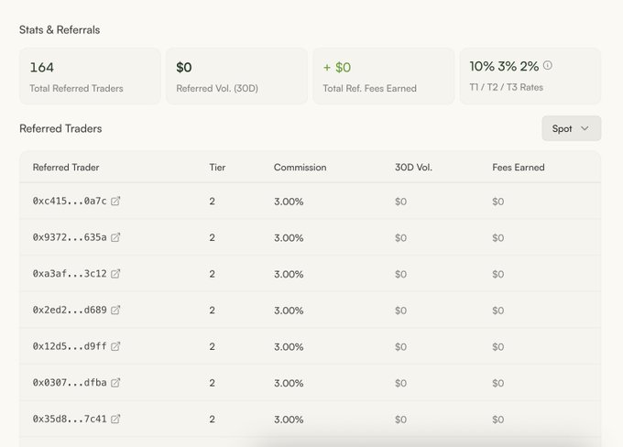Select address 0x0307...dfba
623x447 pixels.
click(x=70, y=383)
